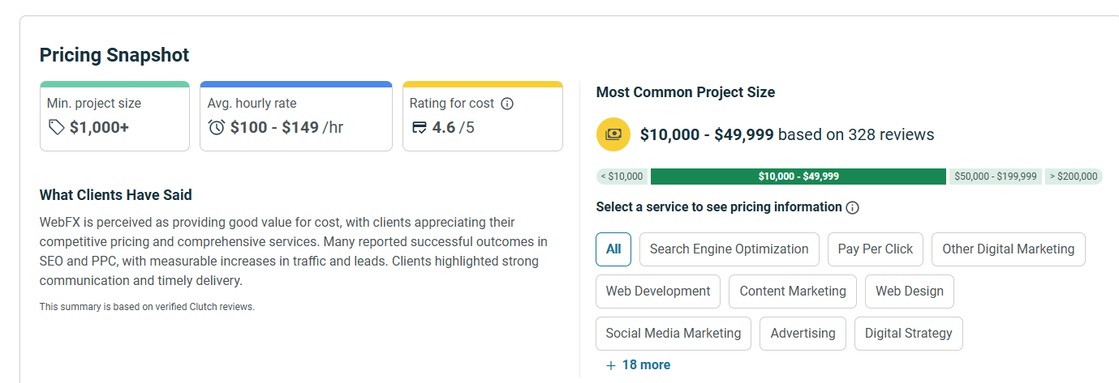1119x383 pixels.
Task: Click the plus icon before 18 more
Action: (x=611, y=365)
